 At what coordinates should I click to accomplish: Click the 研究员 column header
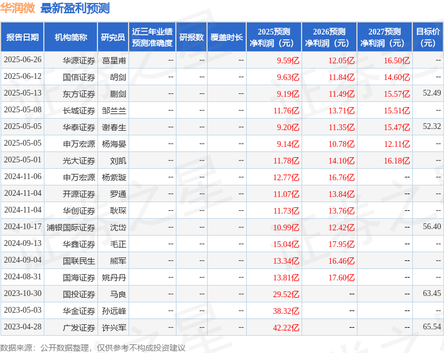tap(113, 37)
